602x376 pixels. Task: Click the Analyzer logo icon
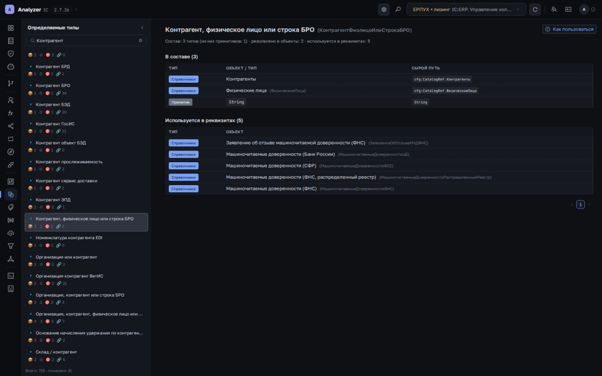[9, 9]
